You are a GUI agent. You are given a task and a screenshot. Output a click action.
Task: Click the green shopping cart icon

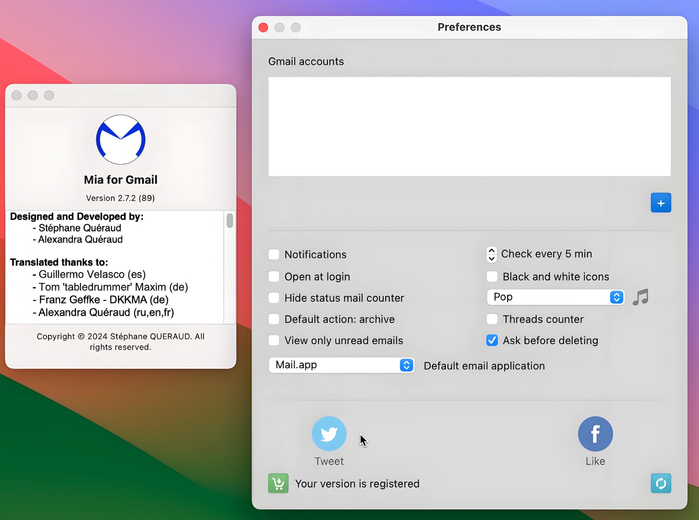tap(278, 483)
